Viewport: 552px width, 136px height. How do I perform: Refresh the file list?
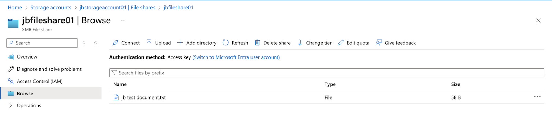(x=235, y=43)
